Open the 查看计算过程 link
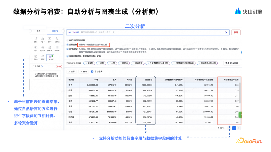Screen dimensions: 271x152 pyautogui.click(x=75, y=56)
